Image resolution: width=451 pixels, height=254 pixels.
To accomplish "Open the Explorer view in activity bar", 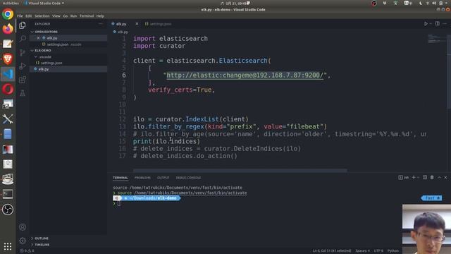I will [x=23, y=25].
